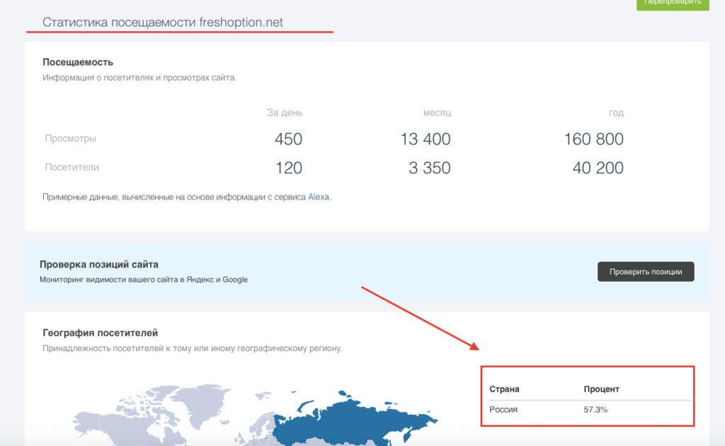
Task: Click the Процент column header
Action: [x=601, y=389]
